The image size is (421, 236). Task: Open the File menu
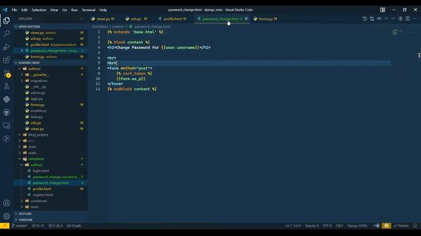coord(14,10)
